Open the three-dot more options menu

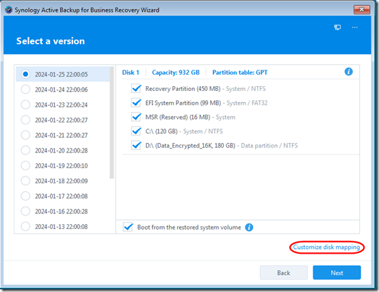click(354, 27)
